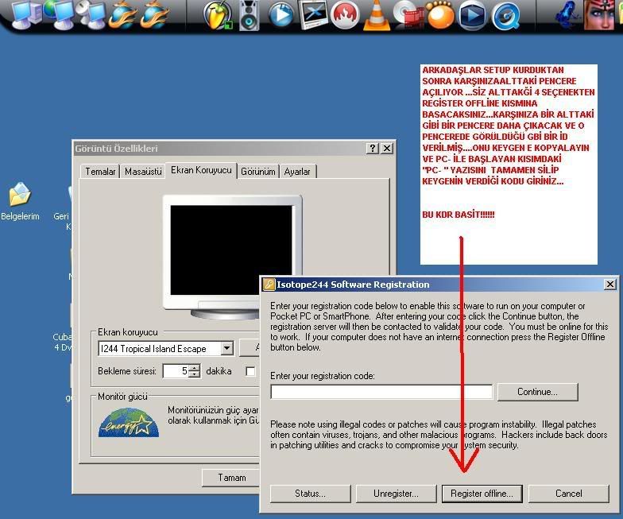Viewport: 623px width, 519px height.
Task: Click the Unregister... button
Action: coord(396,494)
